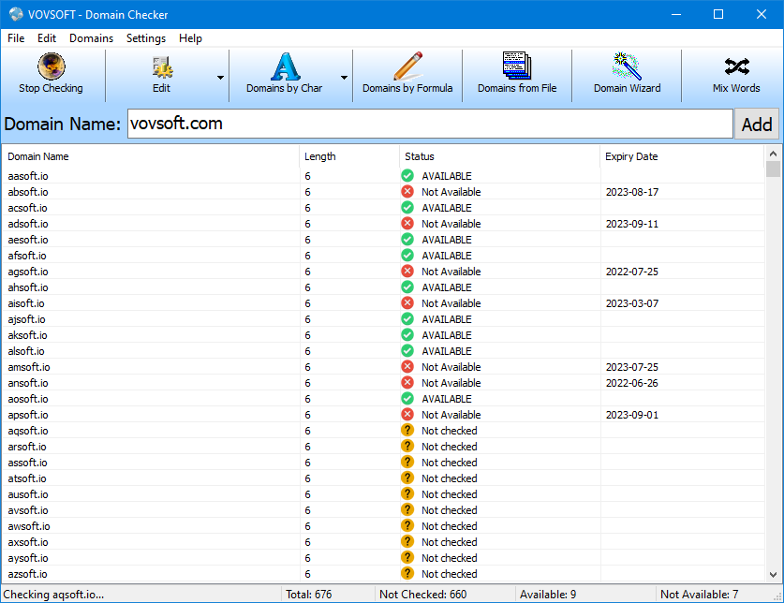Open Domains from File importer
Viewport: 784px width, 603px height.
(517, 75)
